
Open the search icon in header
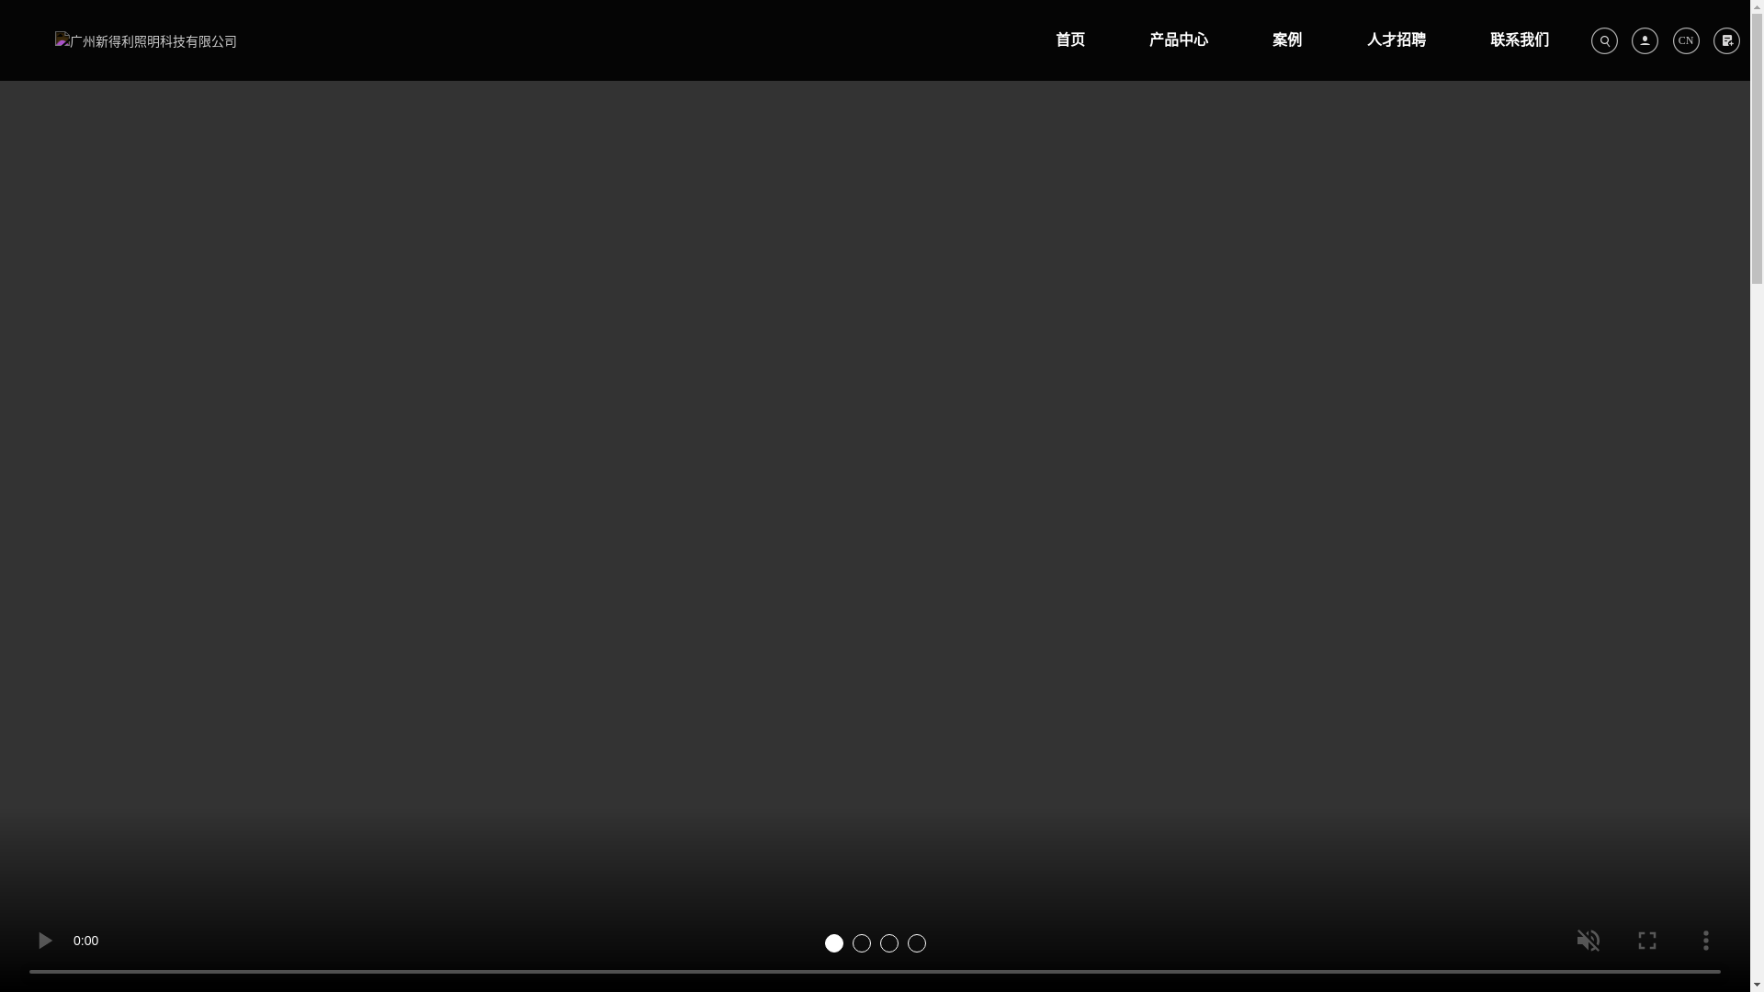click(x=1604, y=40)
